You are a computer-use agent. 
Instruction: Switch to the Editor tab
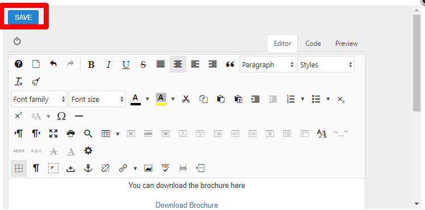pyautogui.click(x=283, y=43)
